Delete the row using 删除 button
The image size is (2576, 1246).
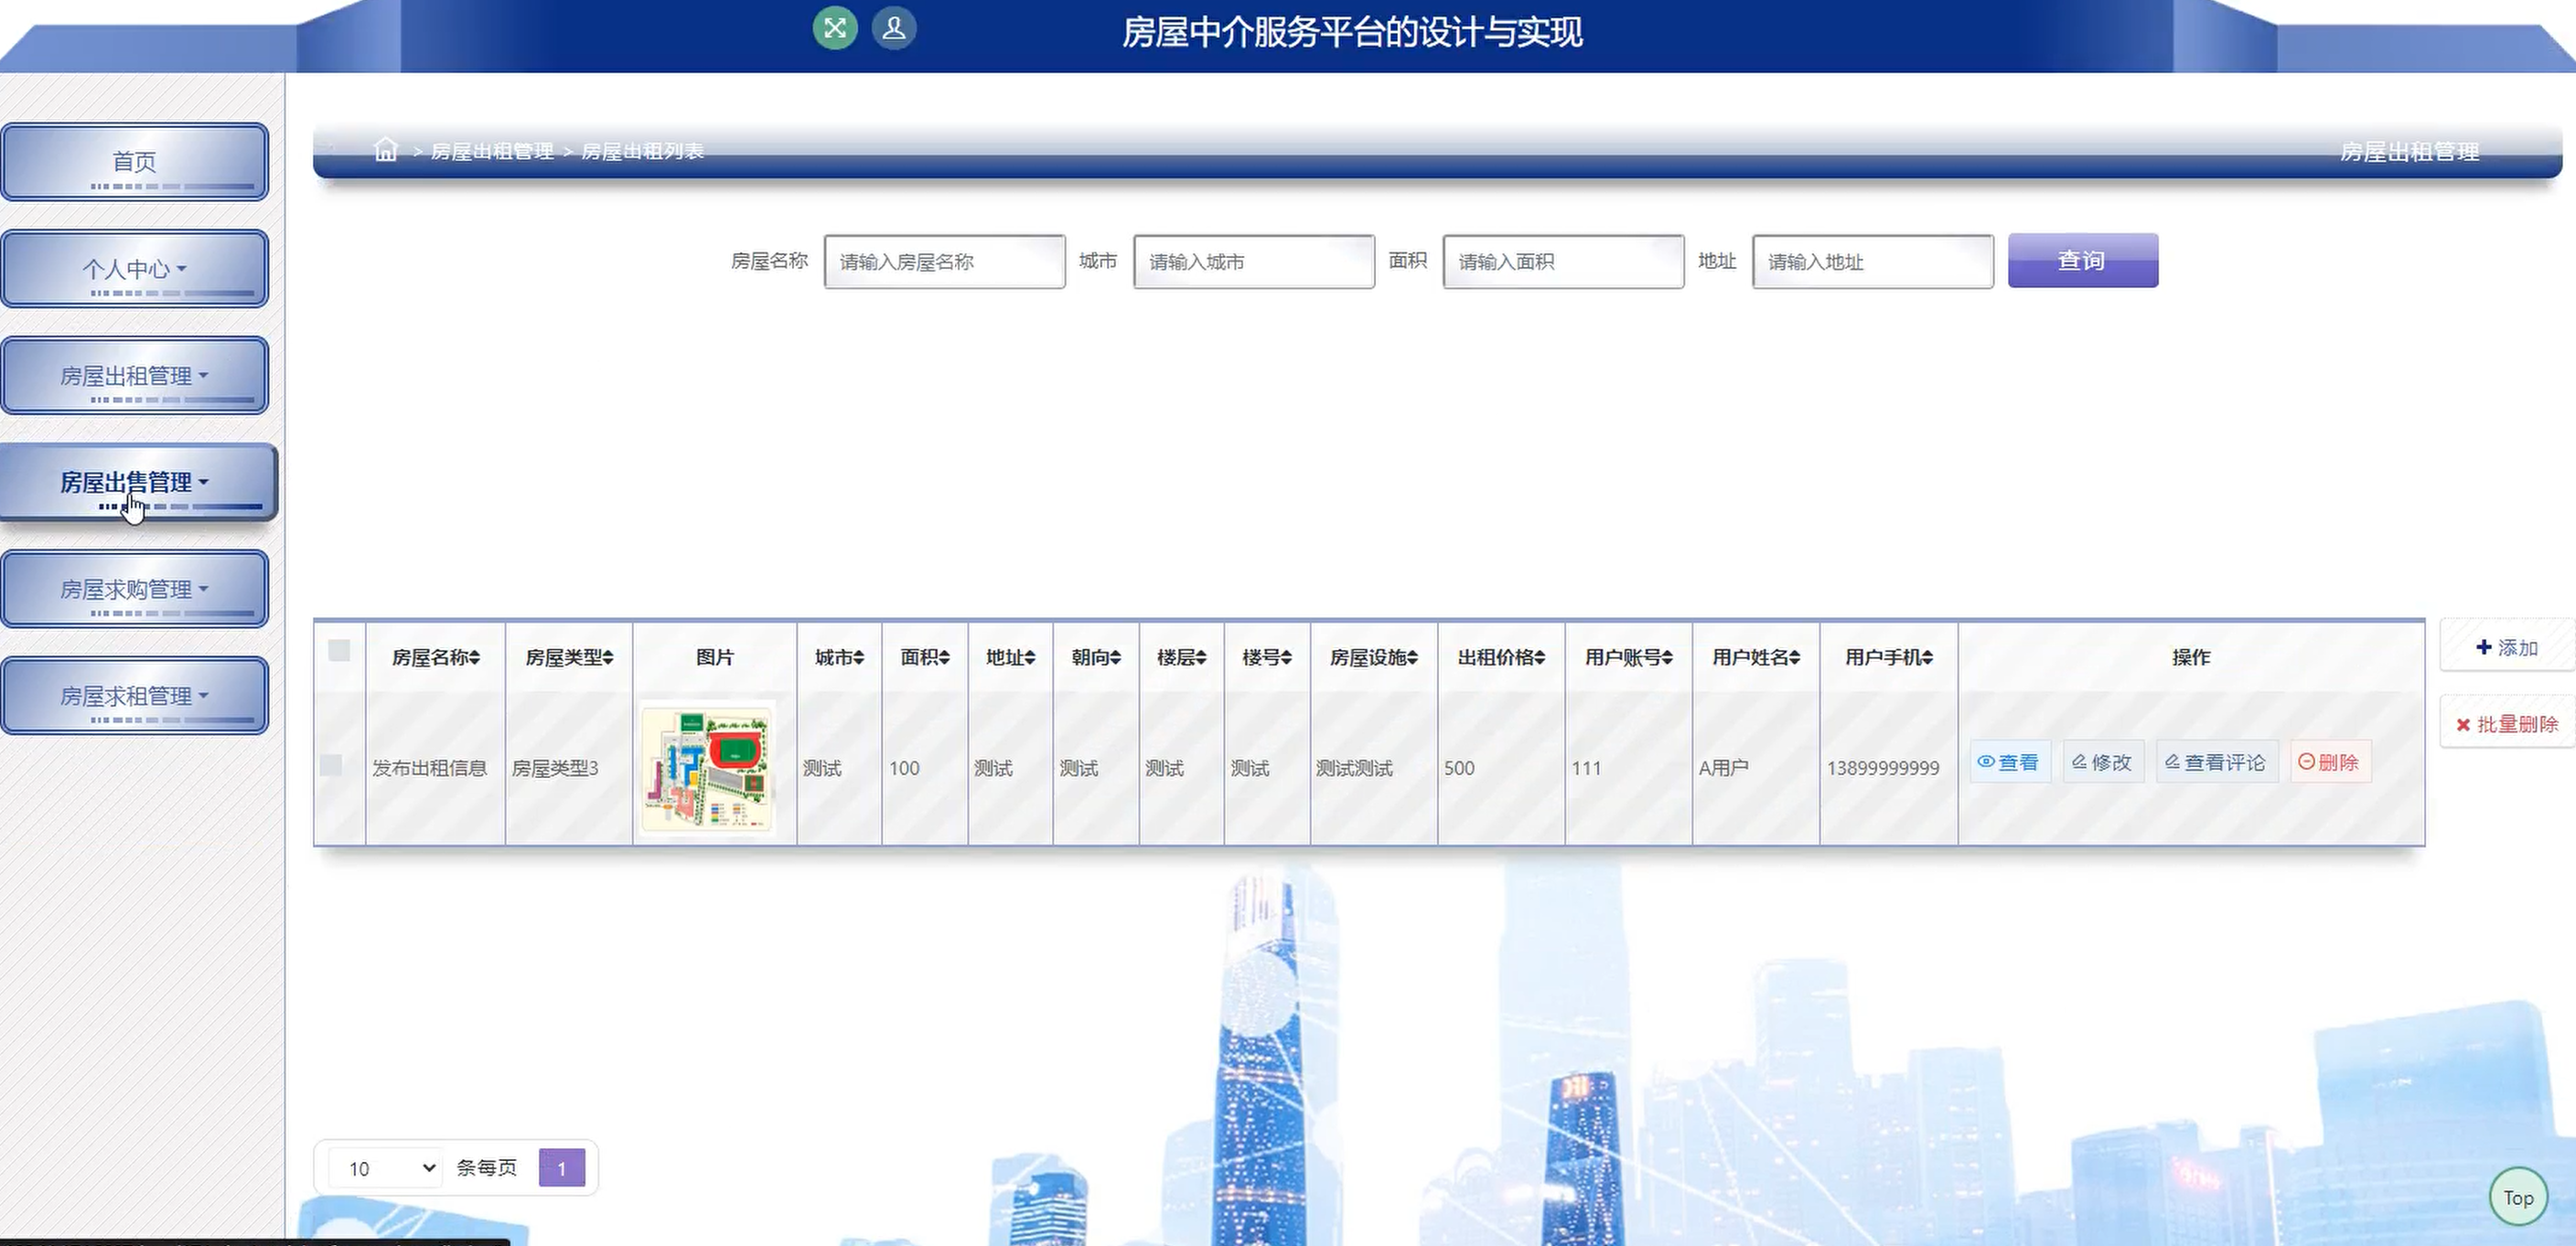click(x=2329, y=762)
